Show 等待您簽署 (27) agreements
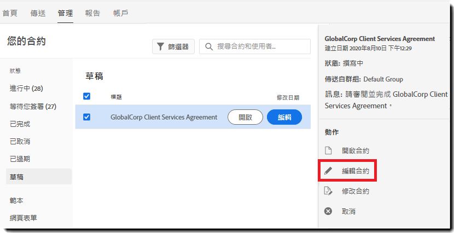454x233 pixels. tap(33, 107)
